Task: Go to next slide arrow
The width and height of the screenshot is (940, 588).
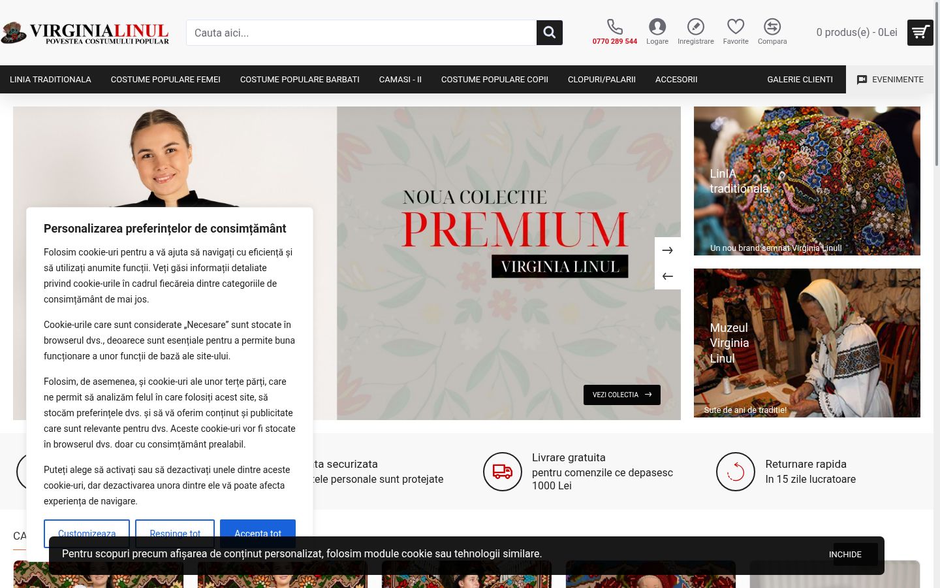Action: tap(668, 250)
